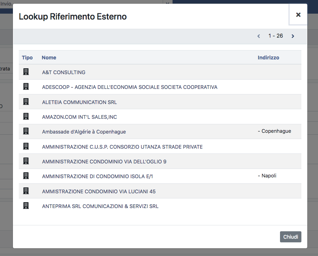Click building icon for ALETEIA COMMUNICATION SRL
The height and width of the screenshot is (256, 318).
click(26, 102)
